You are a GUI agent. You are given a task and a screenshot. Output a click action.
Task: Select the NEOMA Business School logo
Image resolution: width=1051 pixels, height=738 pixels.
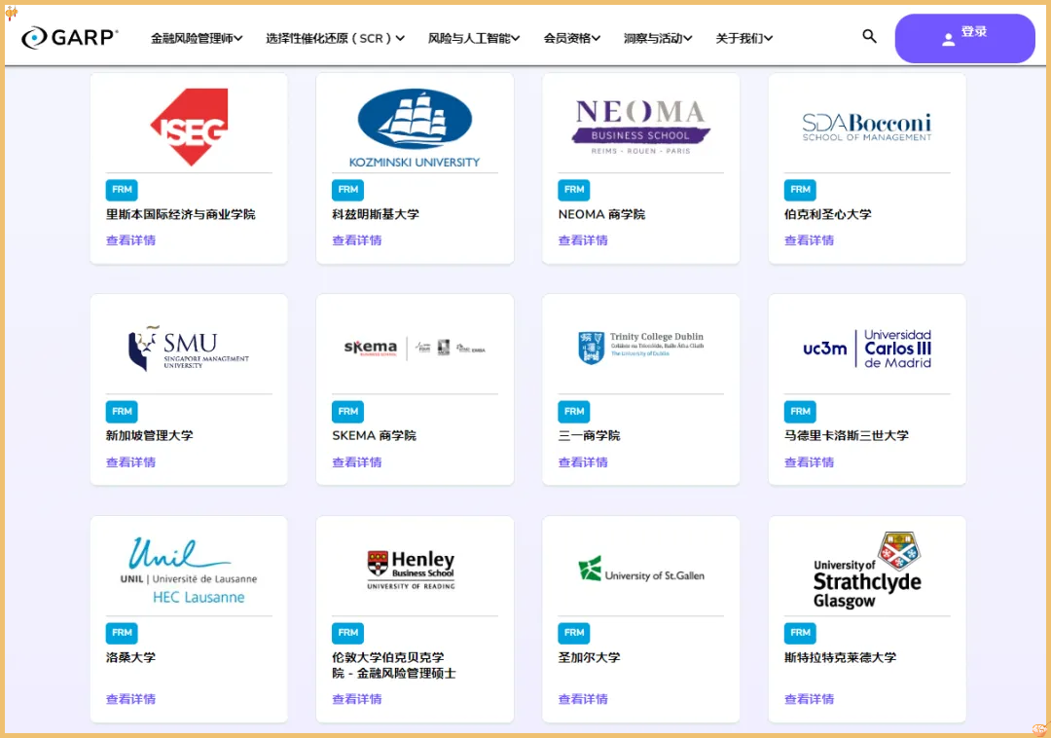click(640, 127)
